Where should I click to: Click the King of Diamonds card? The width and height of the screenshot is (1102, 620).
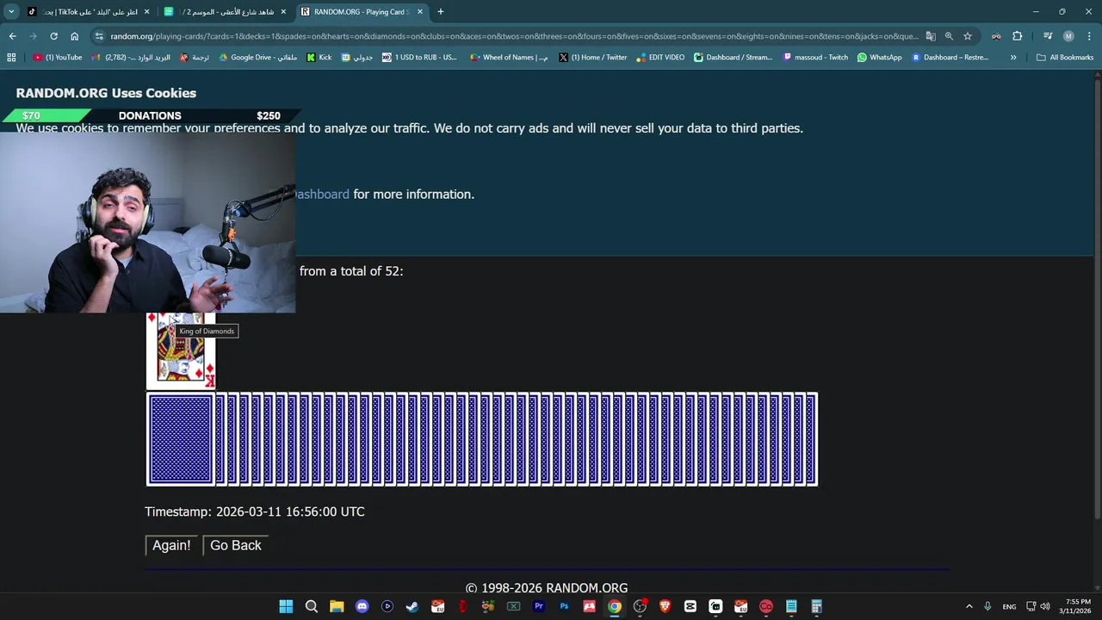(x=181, y=351)
